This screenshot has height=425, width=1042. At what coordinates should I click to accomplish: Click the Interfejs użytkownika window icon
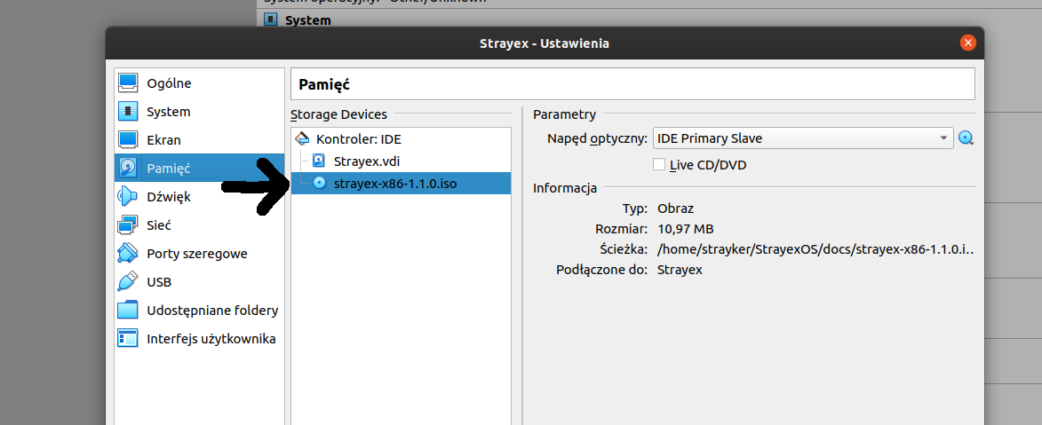point(129,339)
